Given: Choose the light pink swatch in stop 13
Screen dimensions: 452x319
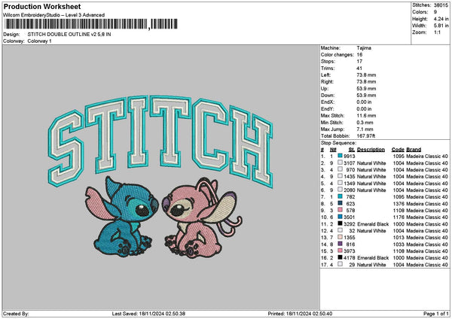Looking at the screenshot, I should 341,238.
